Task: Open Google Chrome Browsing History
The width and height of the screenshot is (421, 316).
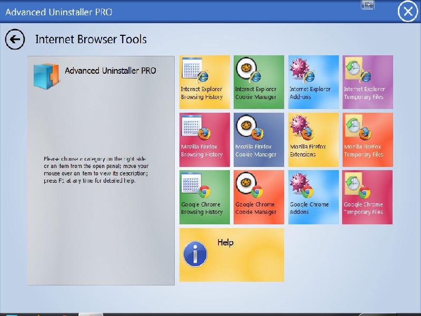Action: [x=205, y=197]
